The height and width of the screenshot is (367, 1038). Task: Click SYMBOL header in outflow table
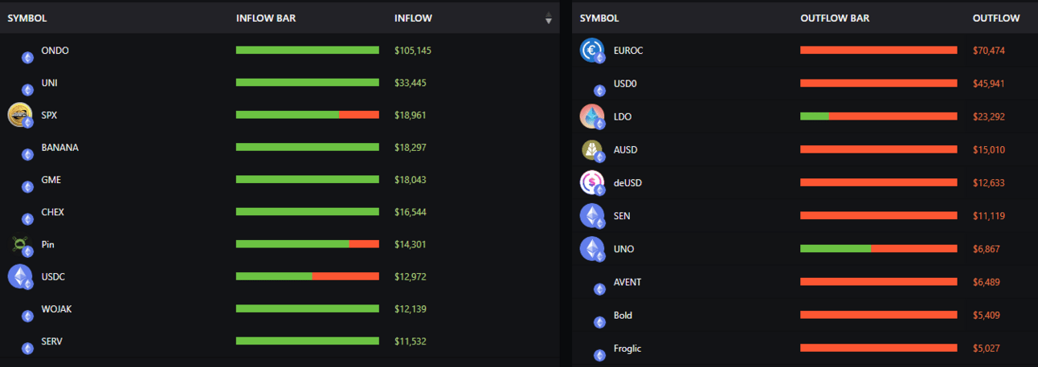click(599, 18)
